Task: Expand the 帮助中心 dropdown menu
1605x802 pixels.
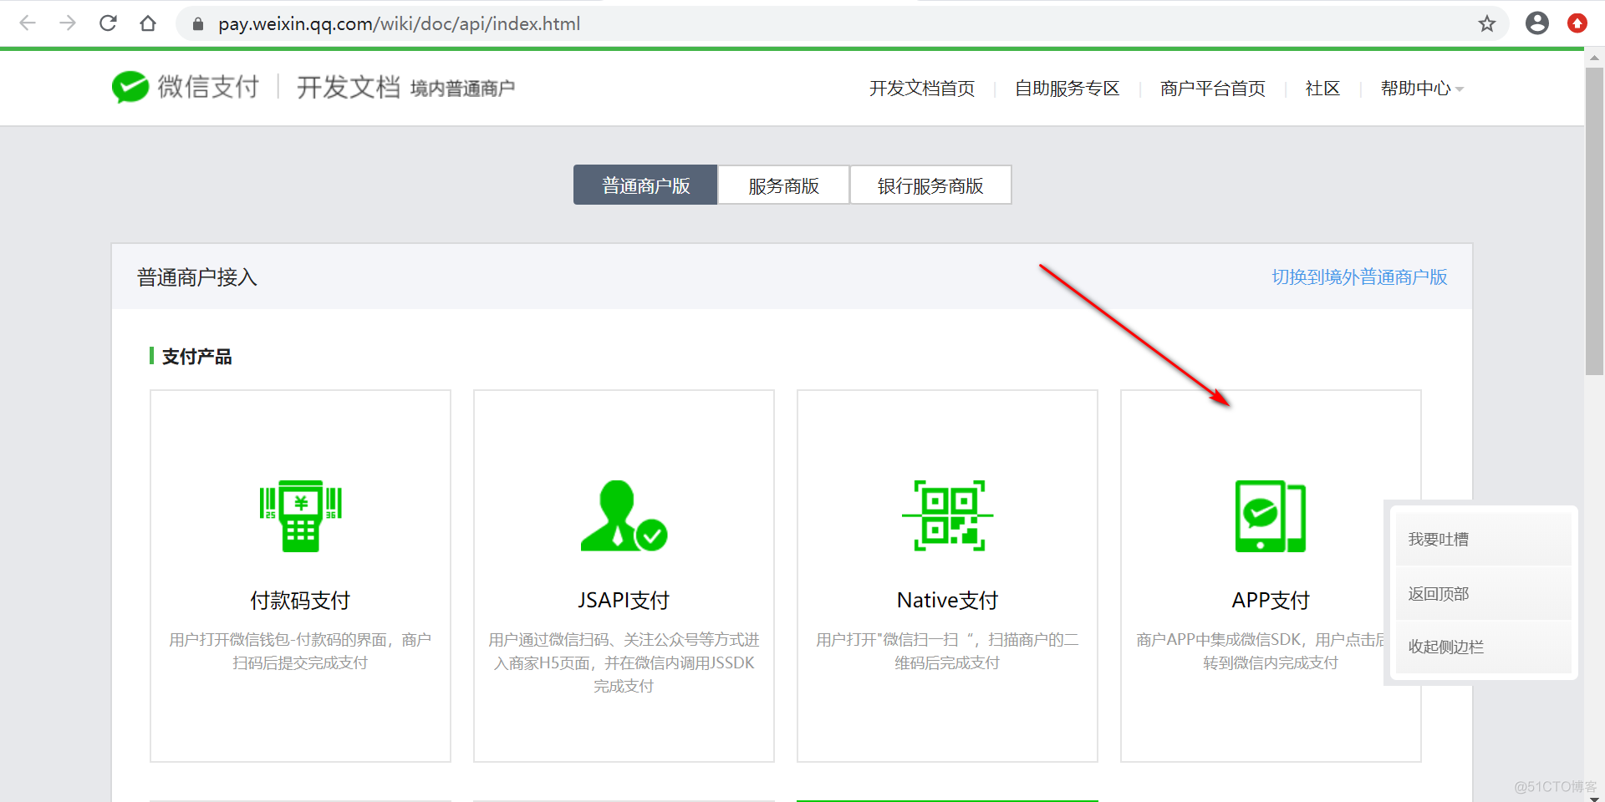Action: point(1422,89)
